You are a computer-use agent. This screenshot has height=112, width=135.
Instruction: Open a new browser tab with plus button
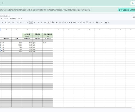click(x=3, y=3)
